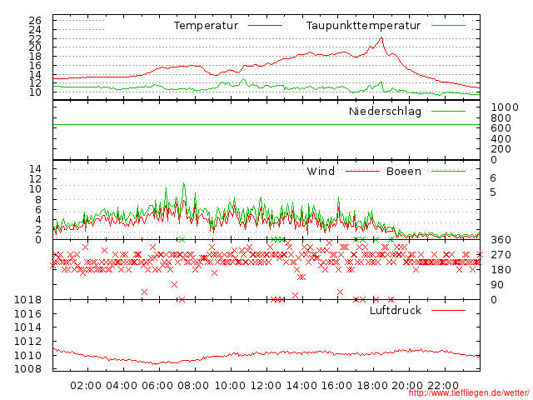533x400 pixels.
Task: Click the 06:00 time axis label
Action: click(157, 386)
